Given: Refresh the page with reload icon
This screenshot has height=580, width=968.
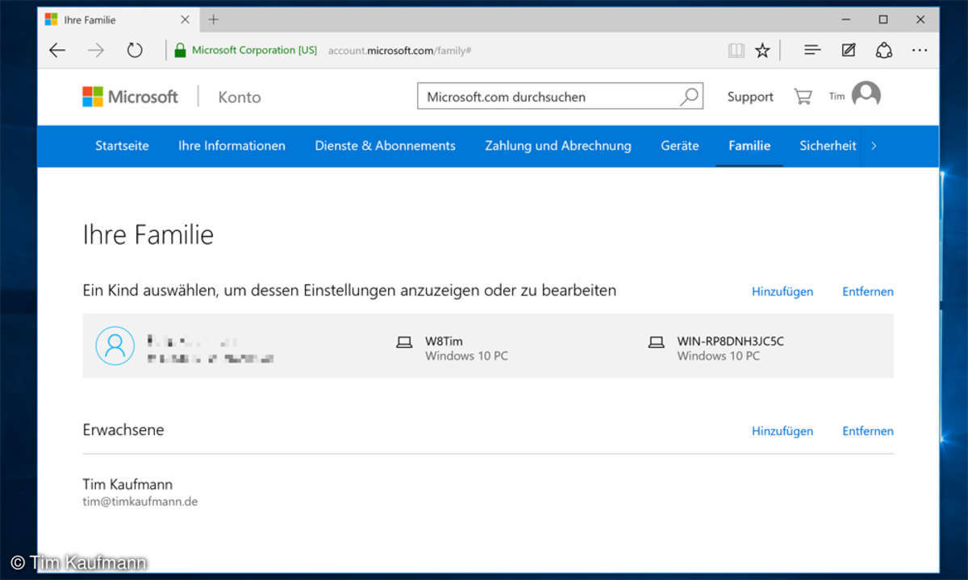Looking at the screenshot, I should (x=135, y=50).
